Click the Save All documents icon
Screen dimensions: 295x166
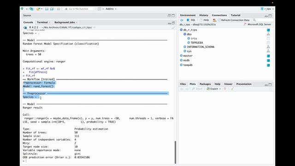(x=52, y=9)
